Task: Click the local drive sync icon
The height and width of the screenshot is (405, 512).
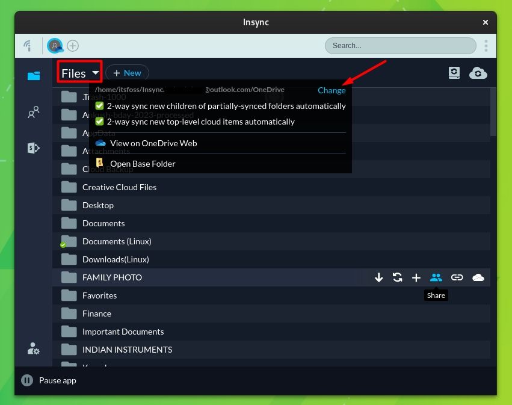Action: click(x=454, y=73)
